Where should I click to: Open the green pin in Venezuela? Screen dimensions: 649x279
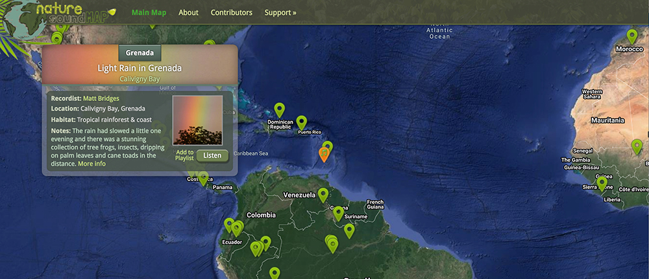tap(323, 194)
